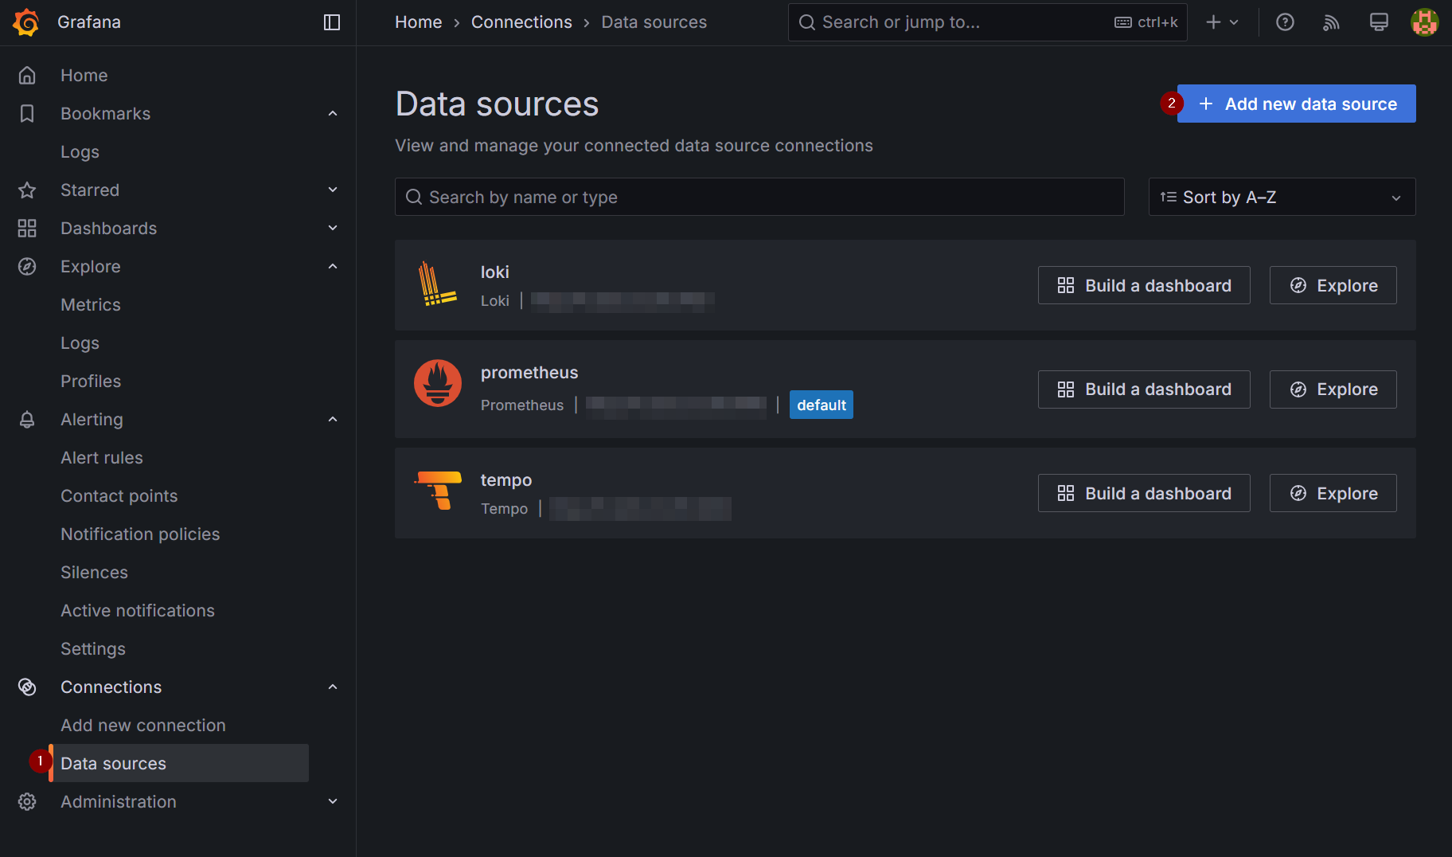Open Contact points page
This screenshot has width=1452, height=857.
(x=119, y=495)
